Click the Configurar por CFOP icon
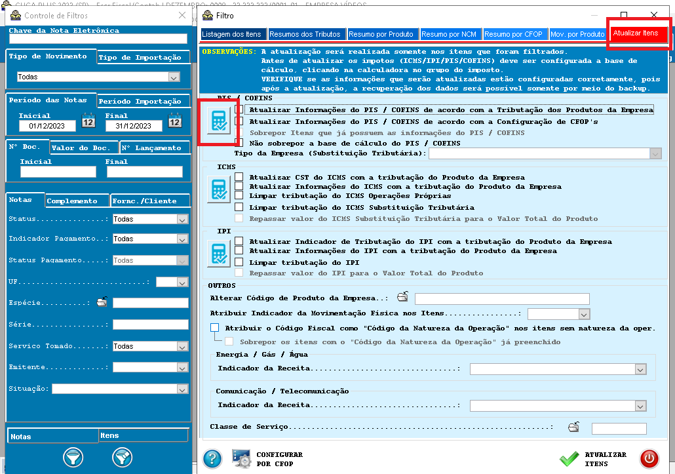Image resolution: width=675 pixels, height=474 pixels. [x=242, y=458]
